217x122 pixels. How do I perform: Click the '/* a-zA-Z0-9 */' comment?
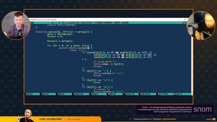click(105, 62)
